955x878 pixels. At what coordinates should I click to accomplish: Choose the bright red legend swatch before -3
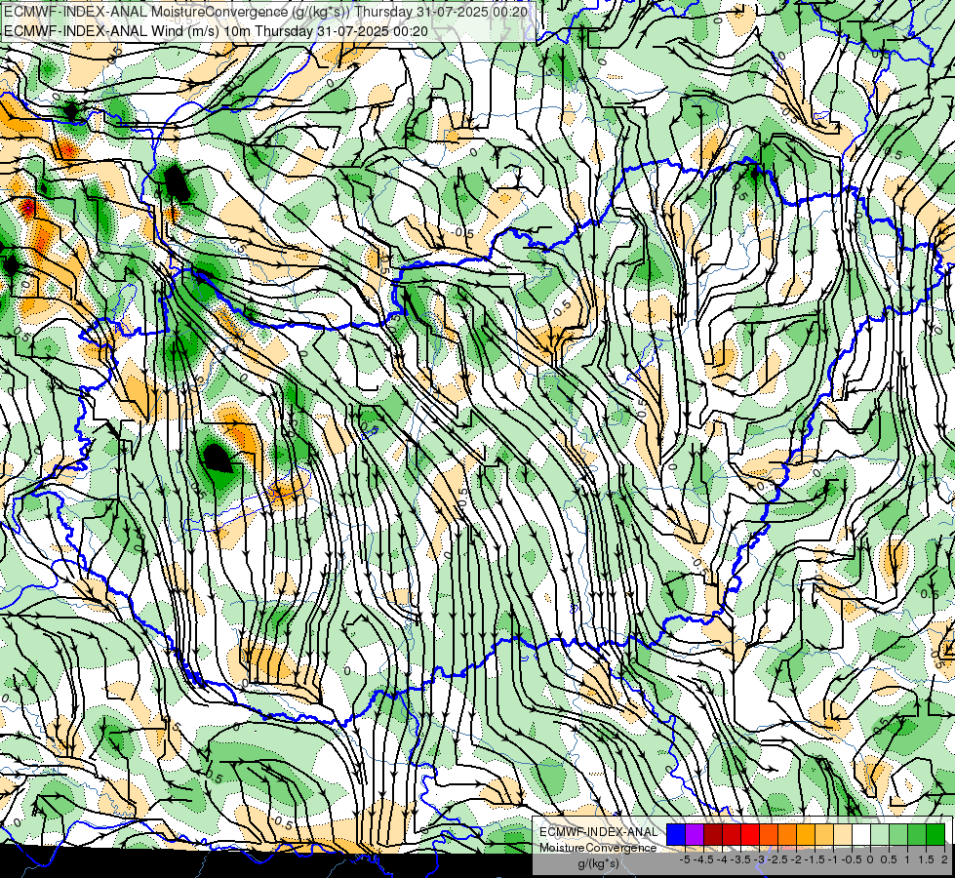[x=750, y=834]
